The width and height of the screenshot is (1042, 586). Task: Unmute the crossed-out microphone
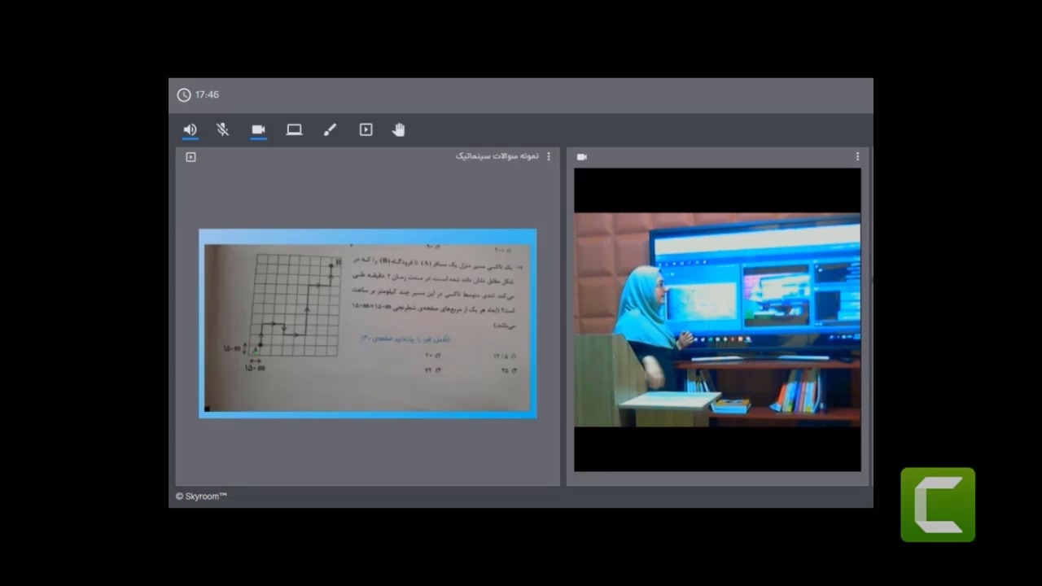222,129
